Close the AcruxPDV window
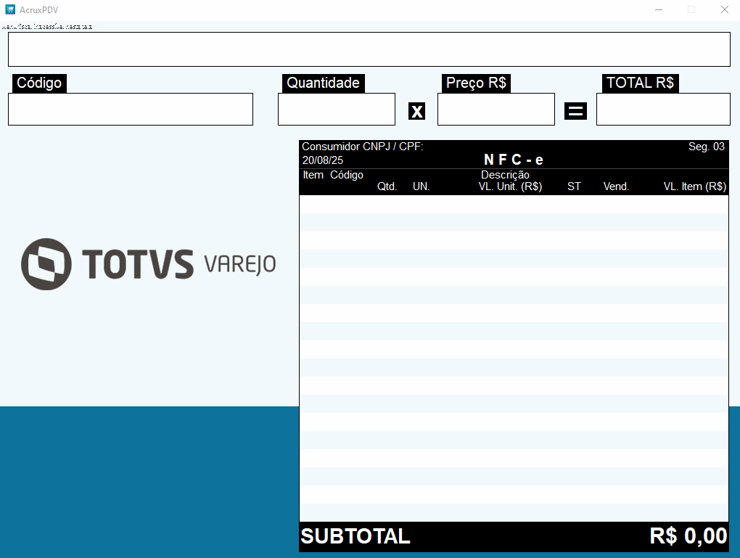The image size is (740, 558). click(x=725, y=9)
